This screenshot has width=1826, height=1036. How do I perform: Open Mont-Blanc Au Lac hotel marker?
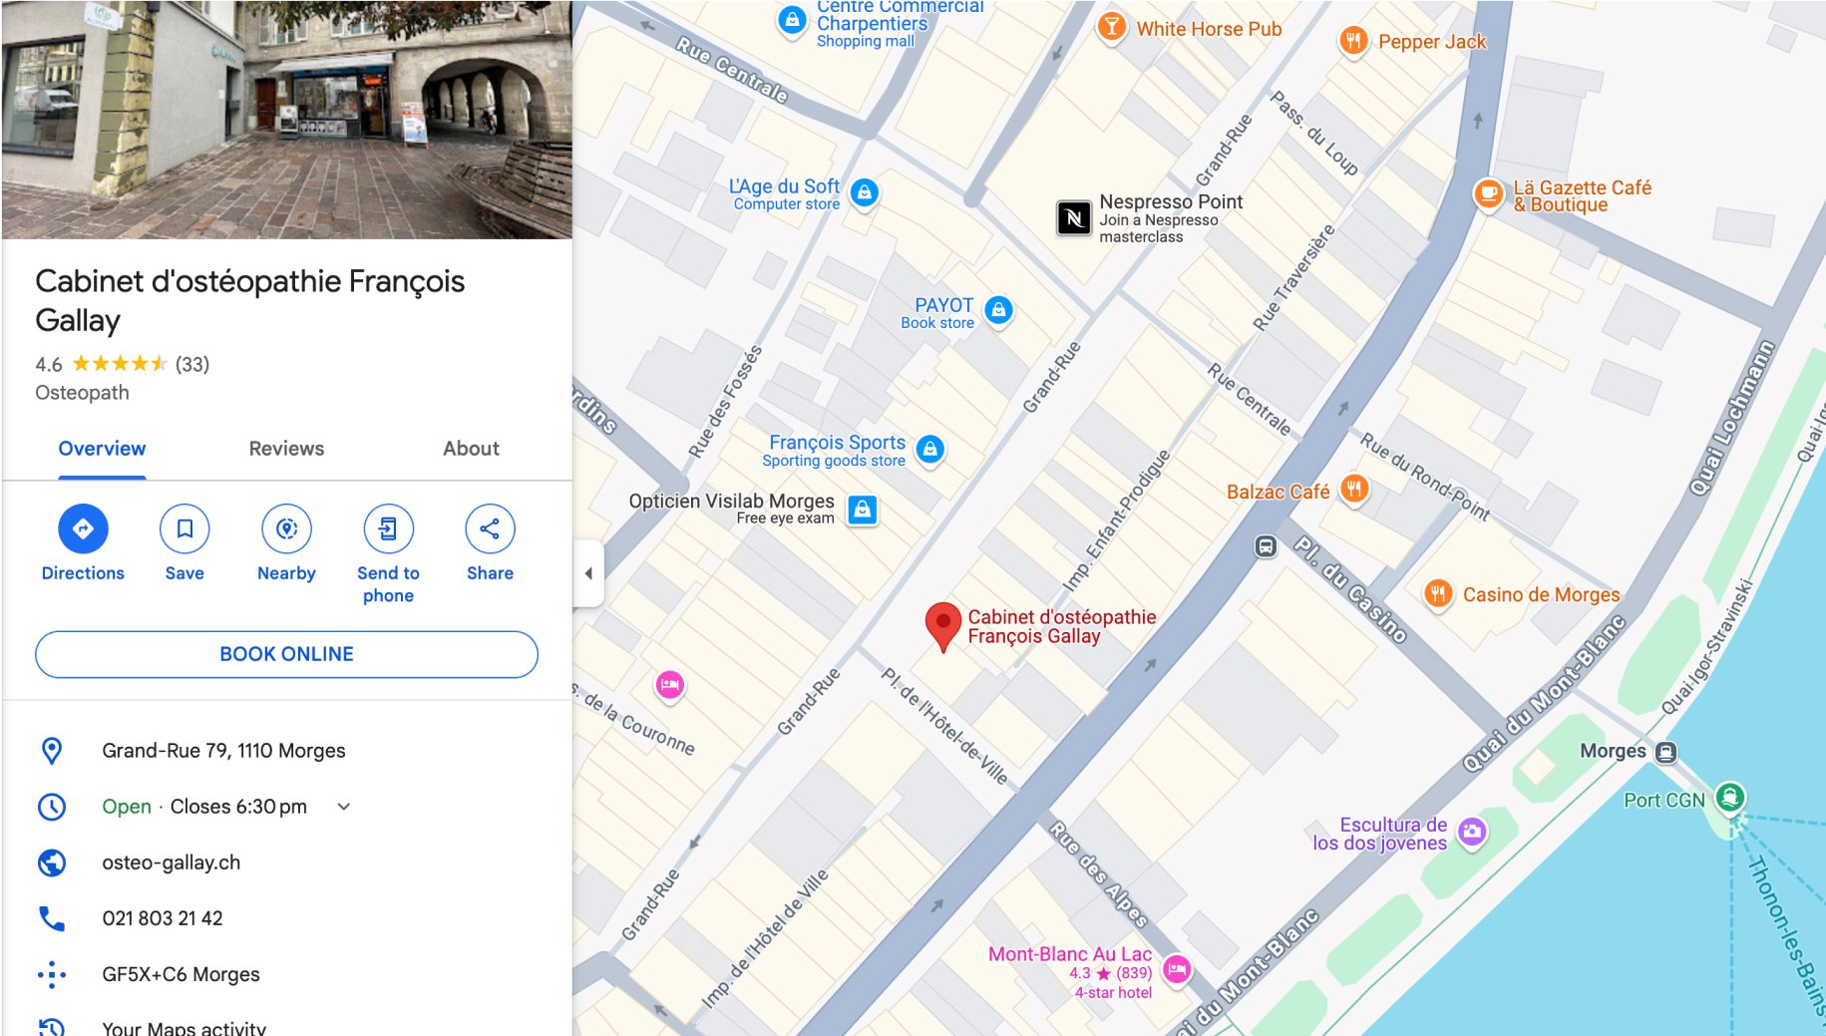1177,969
